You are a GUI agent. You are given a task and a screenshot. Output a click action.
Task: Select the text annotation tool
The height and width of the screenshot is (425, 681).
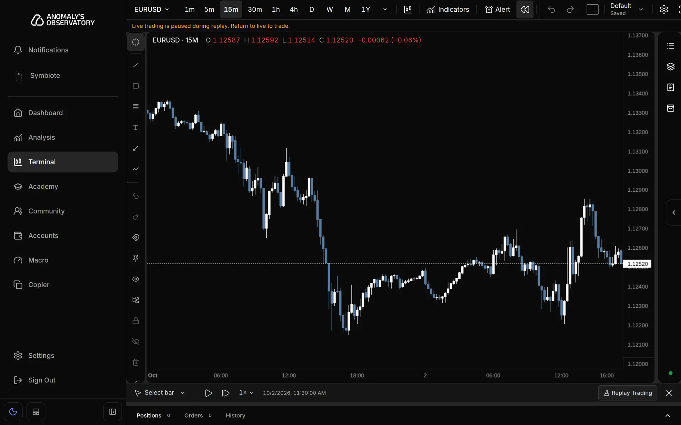[x=135, y=127]
